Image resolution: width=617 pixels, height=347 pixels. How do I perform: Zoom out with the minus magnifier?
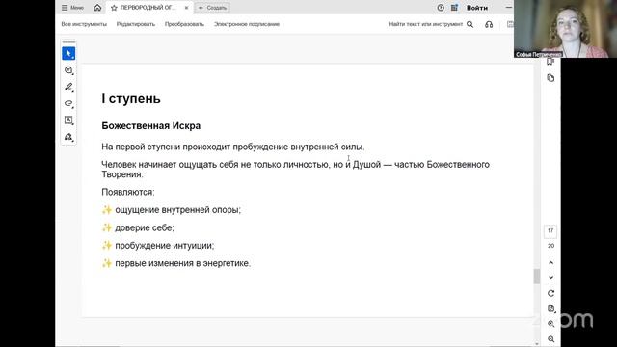[x=550, y=338]
